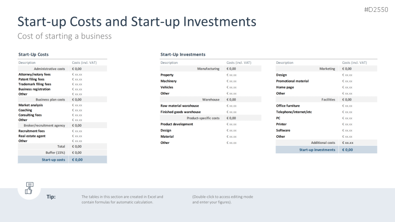The height and width of the screenshot is (222, 395).
Task: Click the Additional costs row label
Action: (323, 143)
